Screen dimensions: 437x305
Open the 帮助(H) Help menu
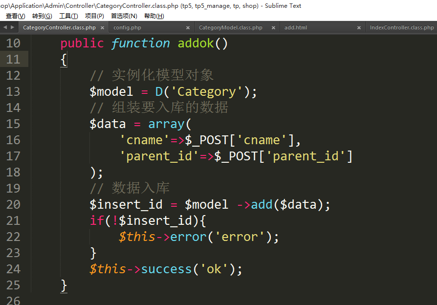point(154,16)
